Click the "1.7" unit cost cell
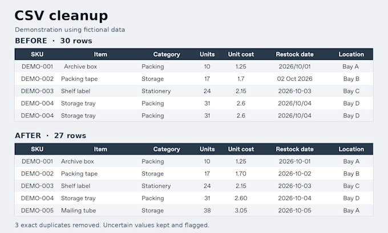 (241, 79)
